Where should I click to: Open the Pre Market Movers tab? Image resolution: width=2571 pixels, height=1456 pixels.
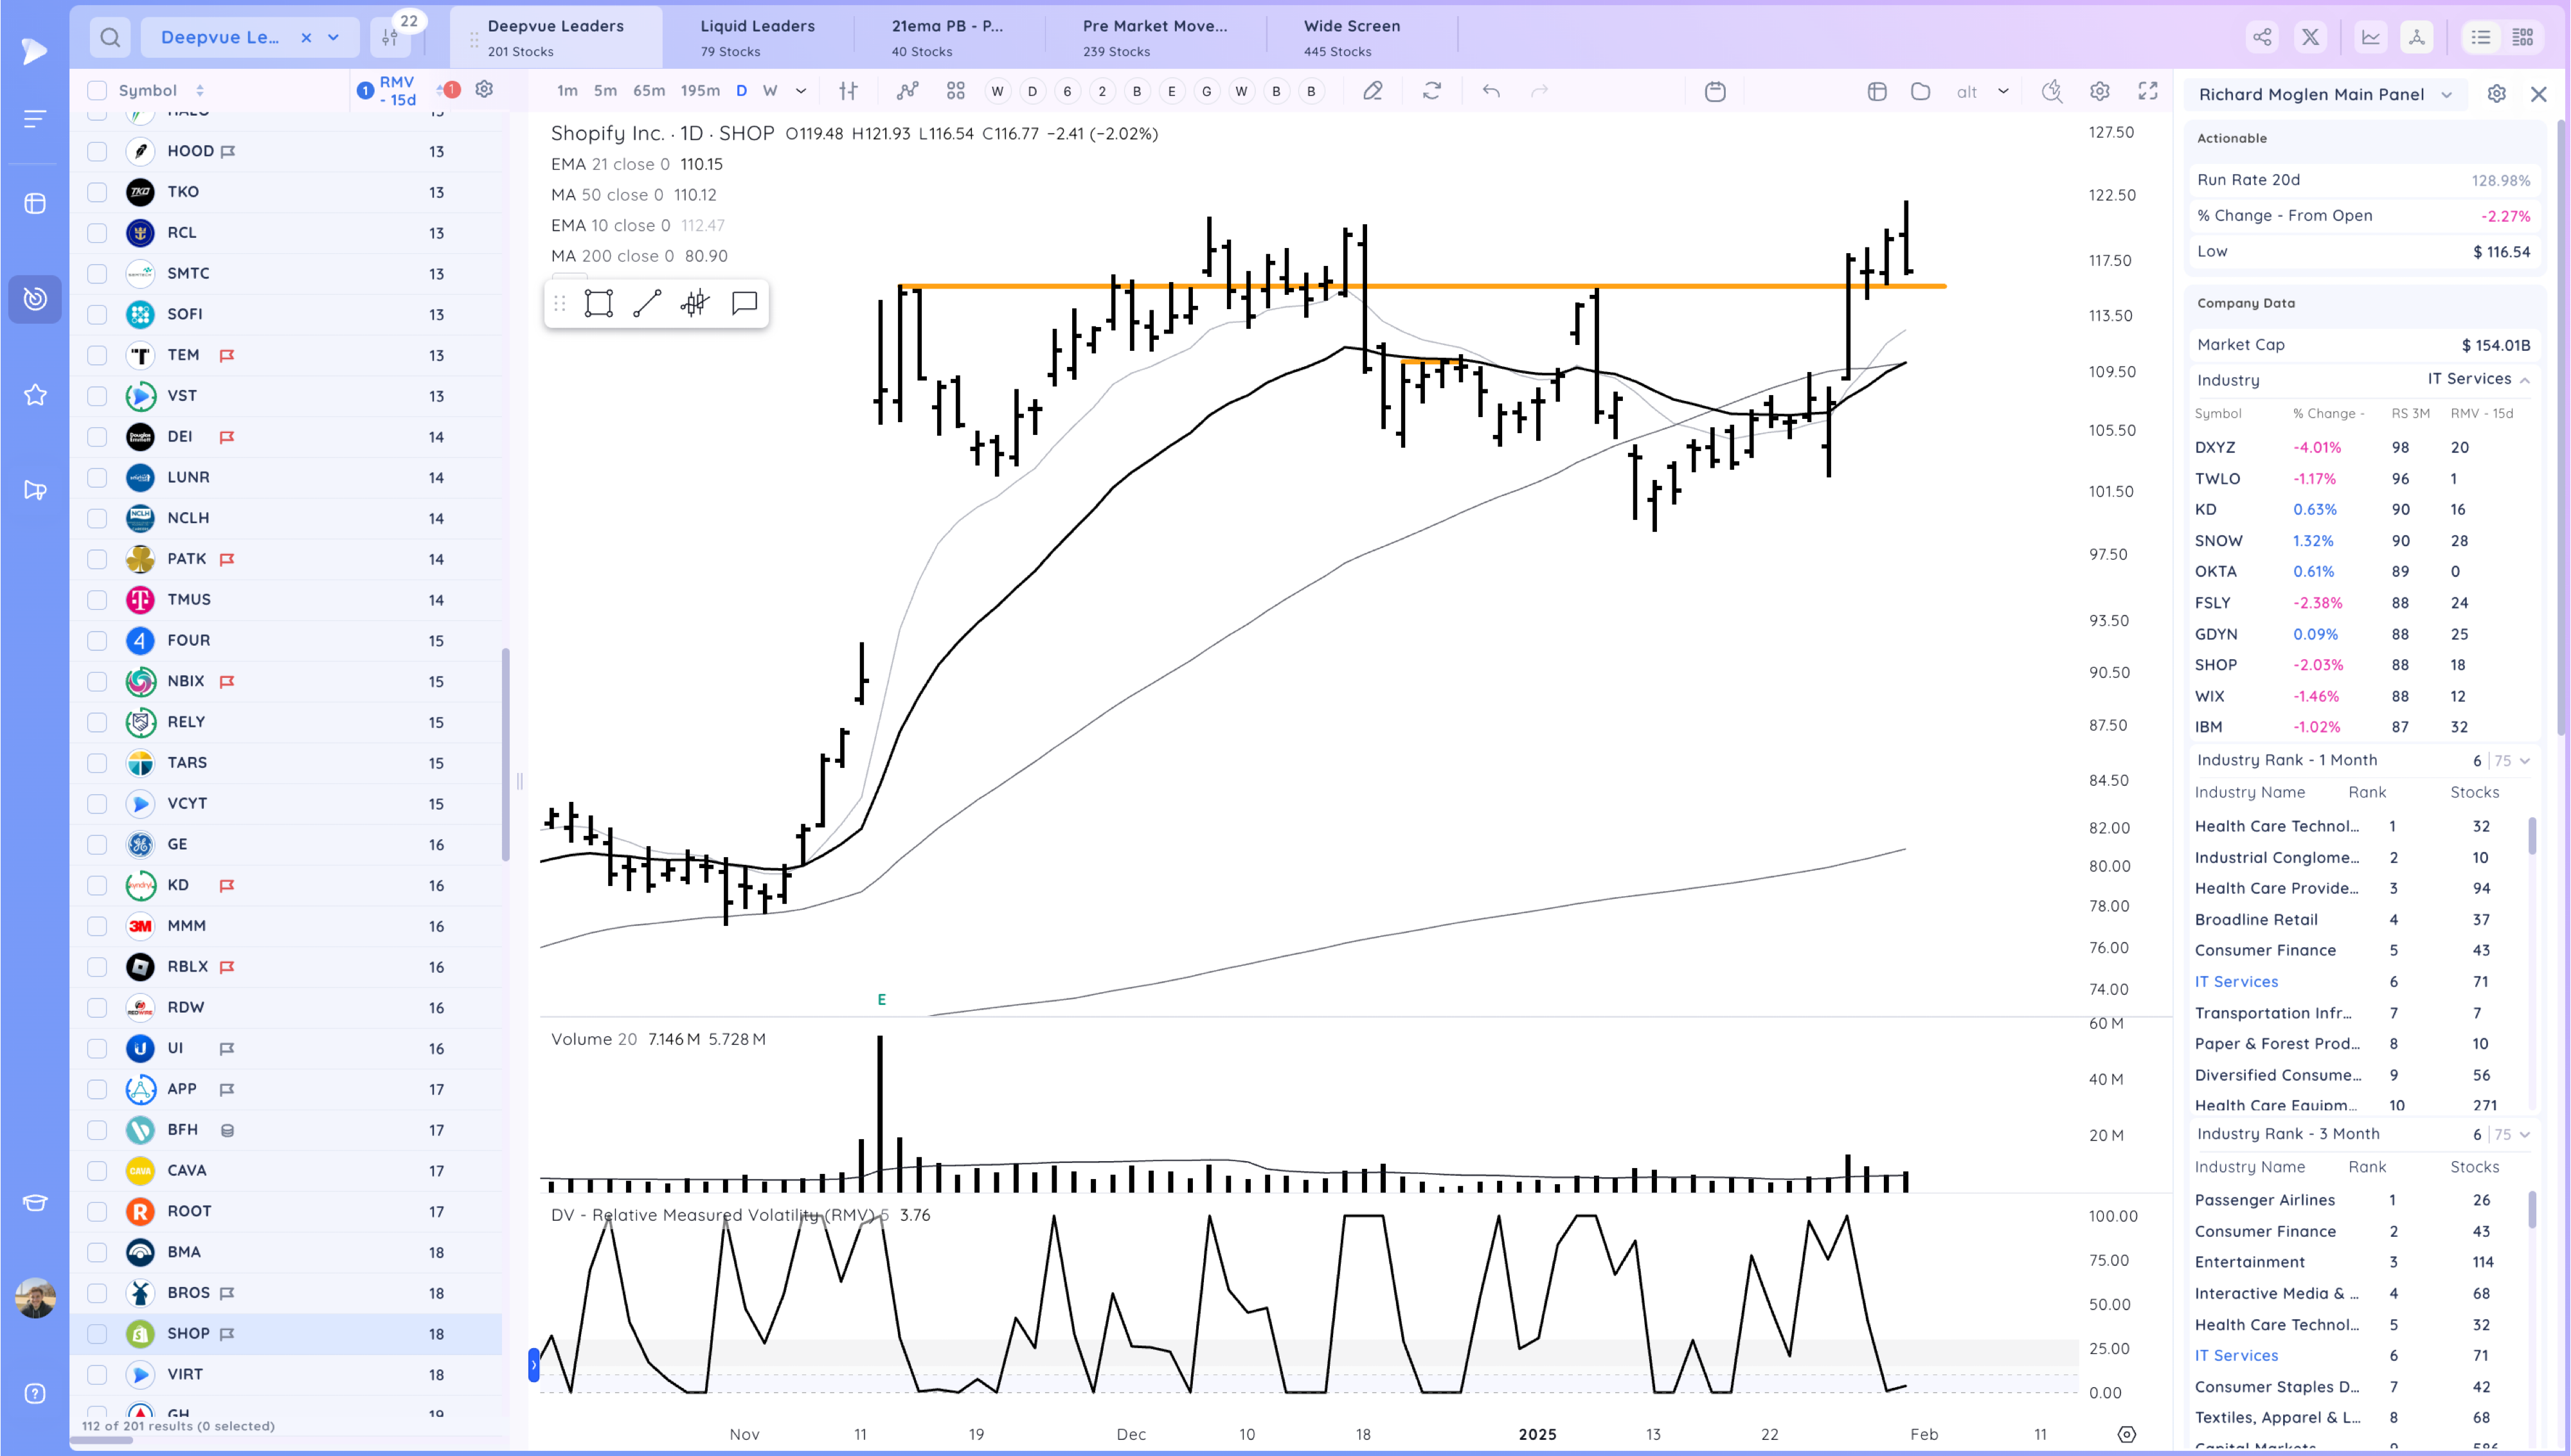[x=1154, y=36]
